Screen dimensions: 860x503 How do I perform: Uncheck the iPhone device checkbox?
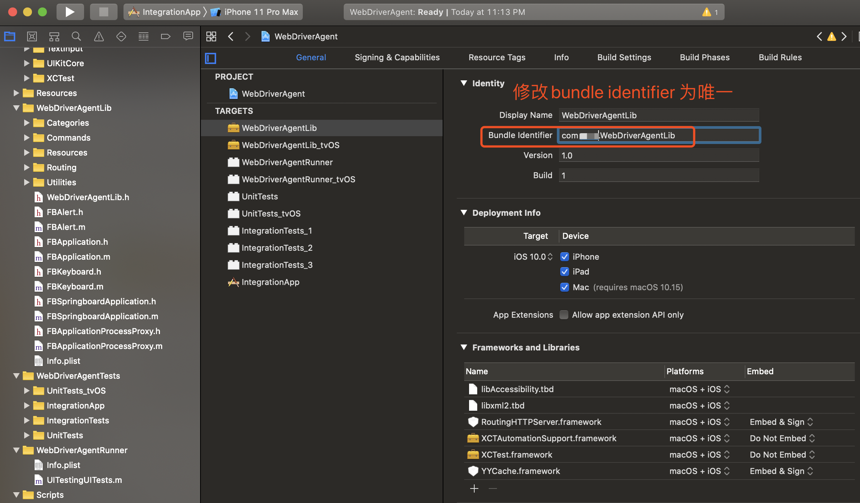[x=565, y=257]
